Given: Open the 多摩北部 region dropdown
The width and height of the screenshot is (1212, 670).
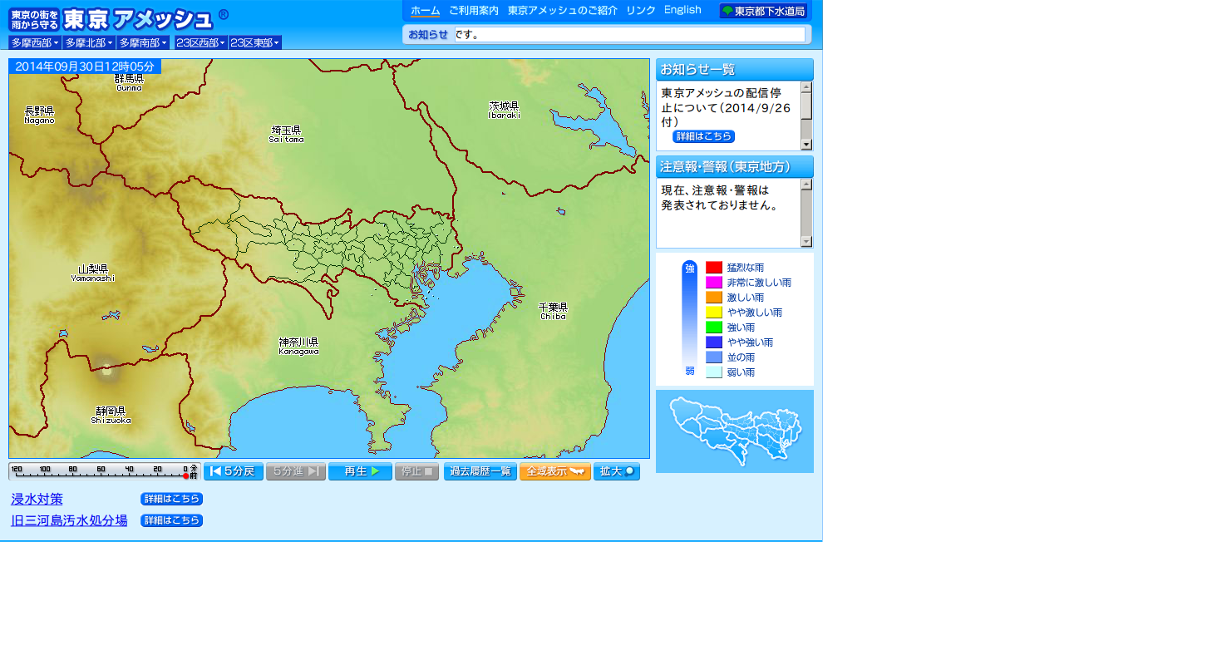Looking at the screenshot, I should (89, 42).
